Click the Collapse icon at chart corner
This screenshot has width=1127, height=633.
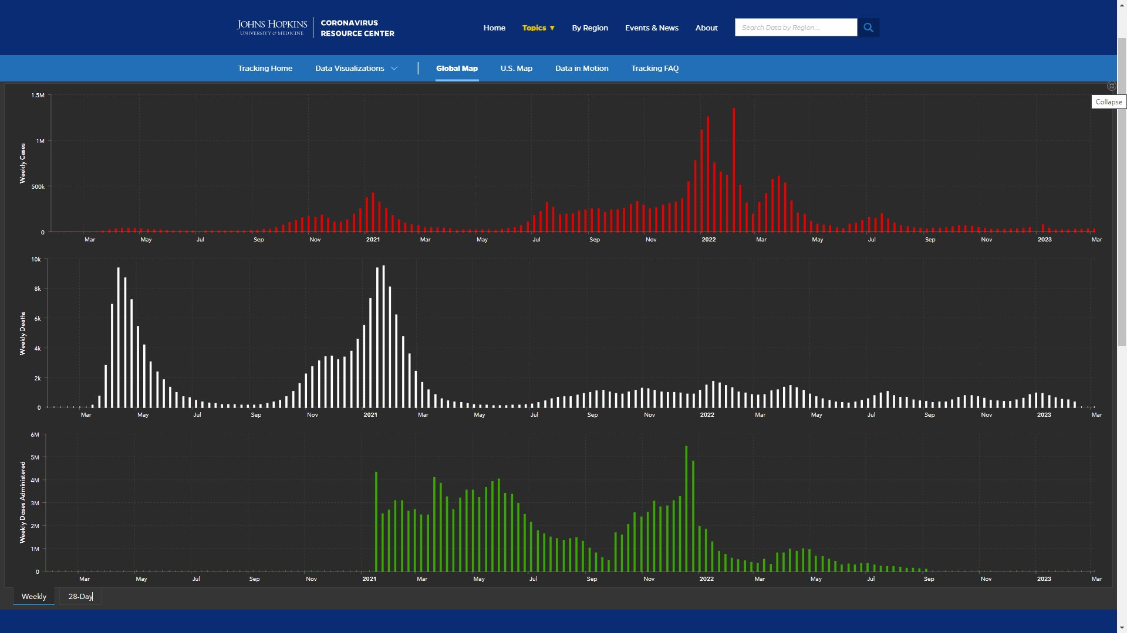[x=1111, y=86]
